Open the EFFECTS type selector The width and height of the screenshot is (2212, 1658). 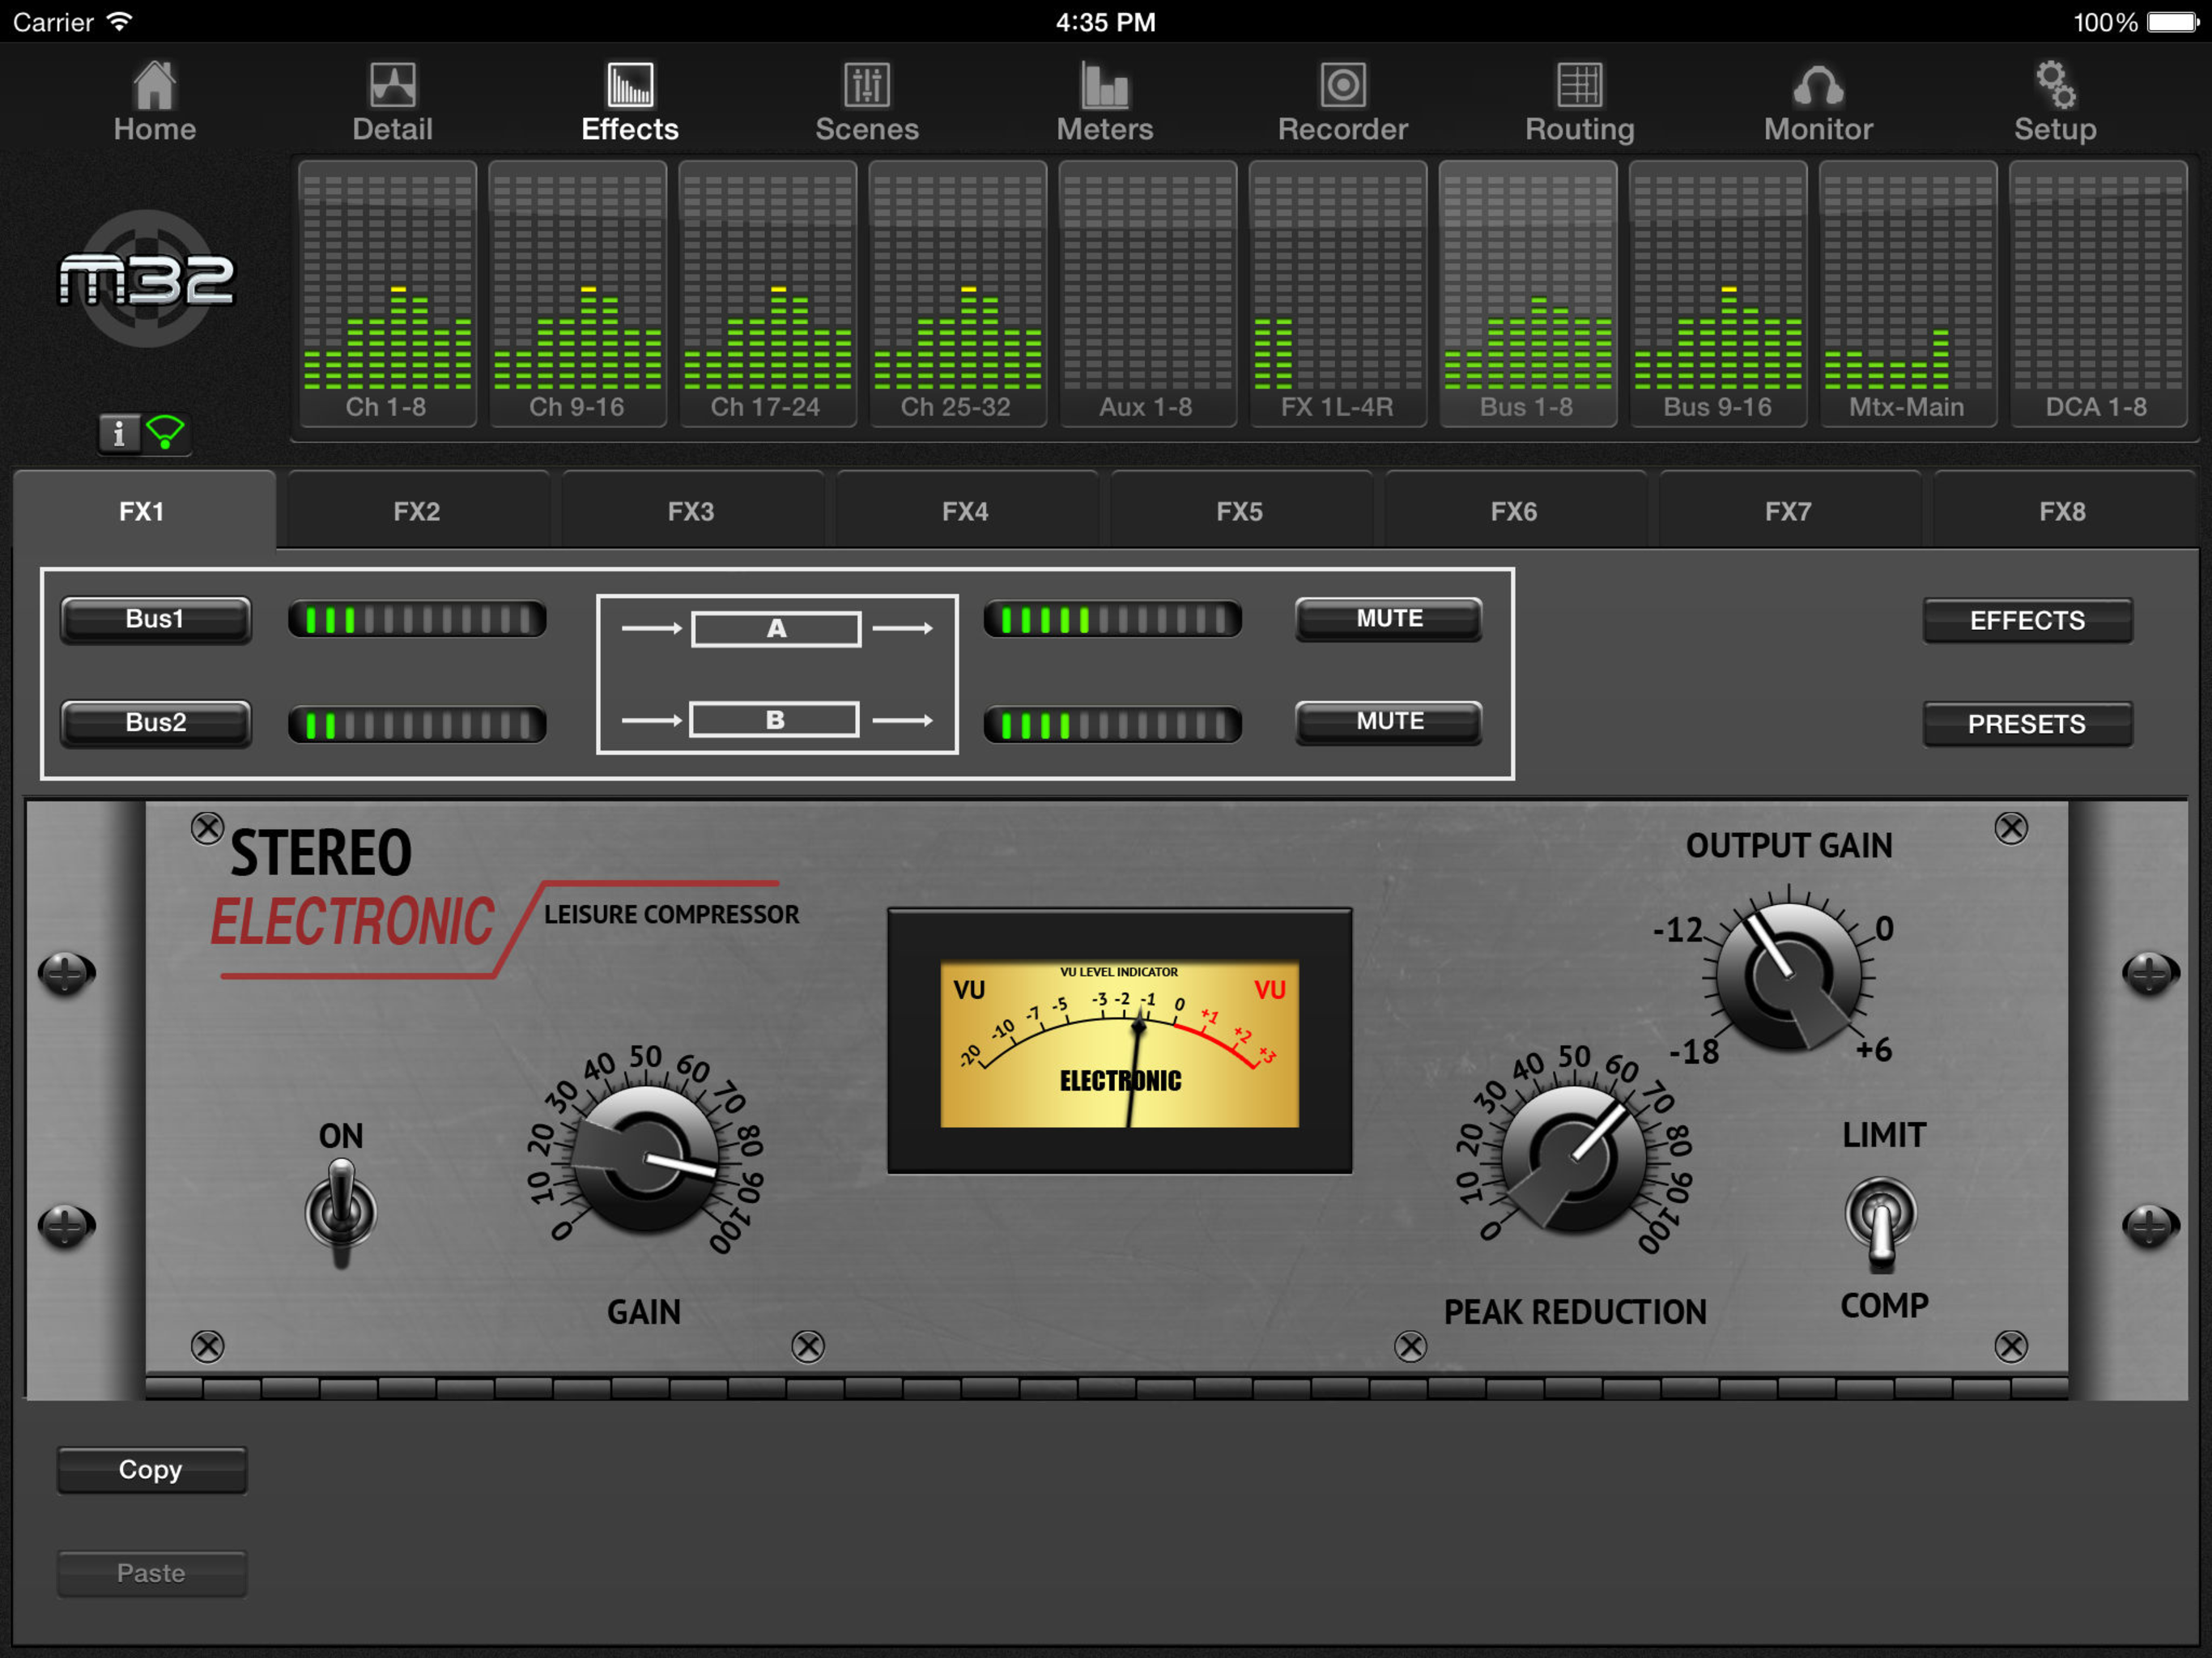pyautogui.click(x=2026, y=621)
